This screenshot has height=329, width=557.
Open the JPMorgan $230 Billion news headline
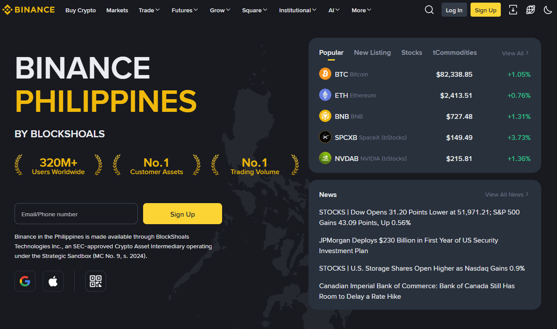[x=409, y=246]
